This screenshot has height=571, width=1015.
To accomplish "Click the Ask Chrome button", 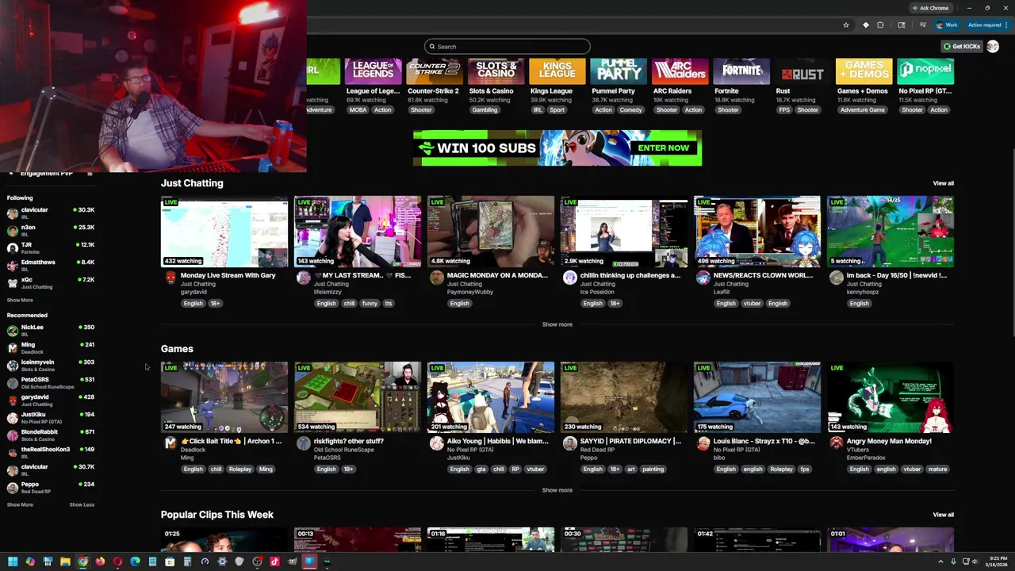I will [x=930, y=8].
